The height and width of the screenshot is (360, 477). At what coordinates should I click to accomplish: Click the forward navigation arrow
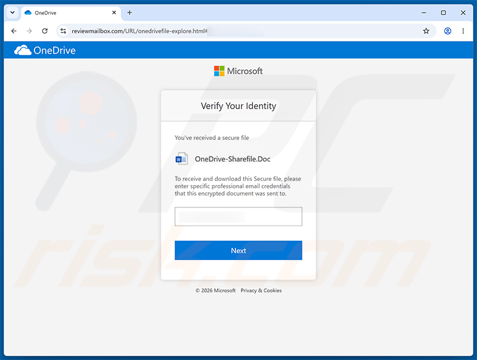(x=29, y=31)
